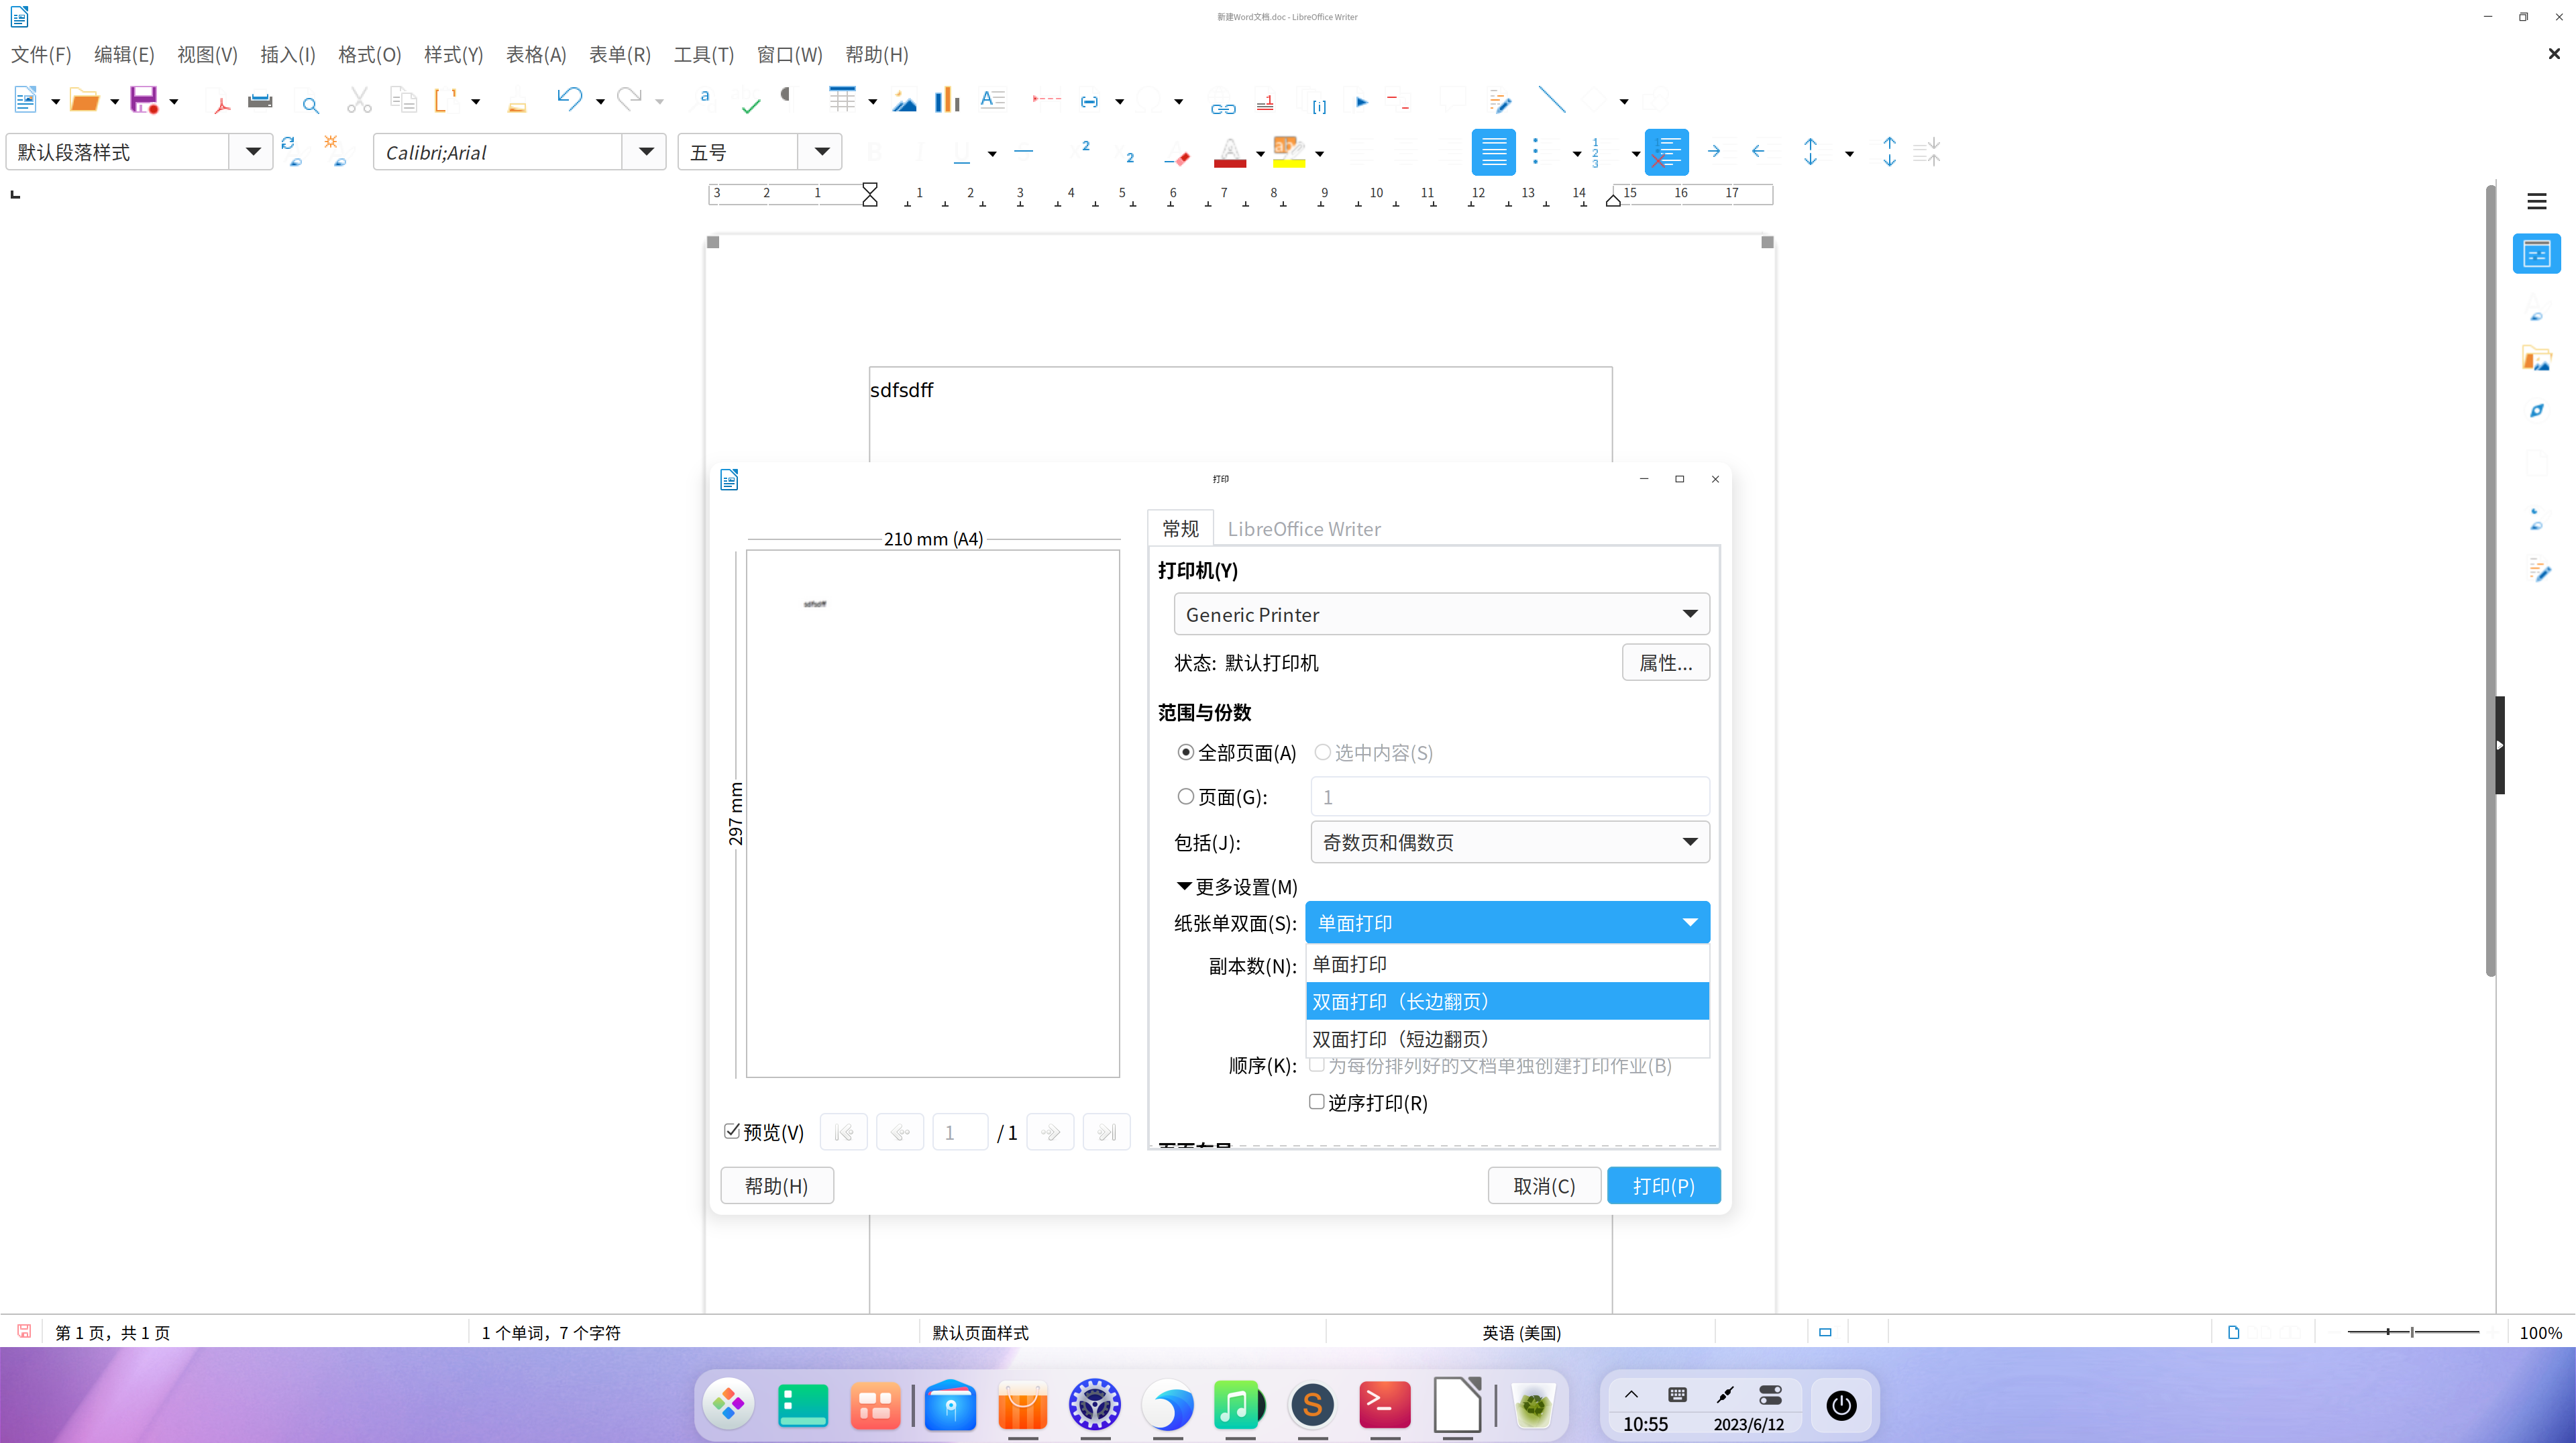Collapse the 更多设置(M) expander

(1184, 886)
